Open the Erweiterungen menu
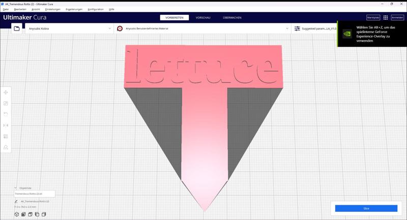This screenshot has width=407, height=220. click(74, 9)
